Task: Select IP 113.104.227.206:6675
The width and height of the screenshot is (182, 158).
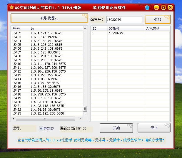Action: [47, 68]
